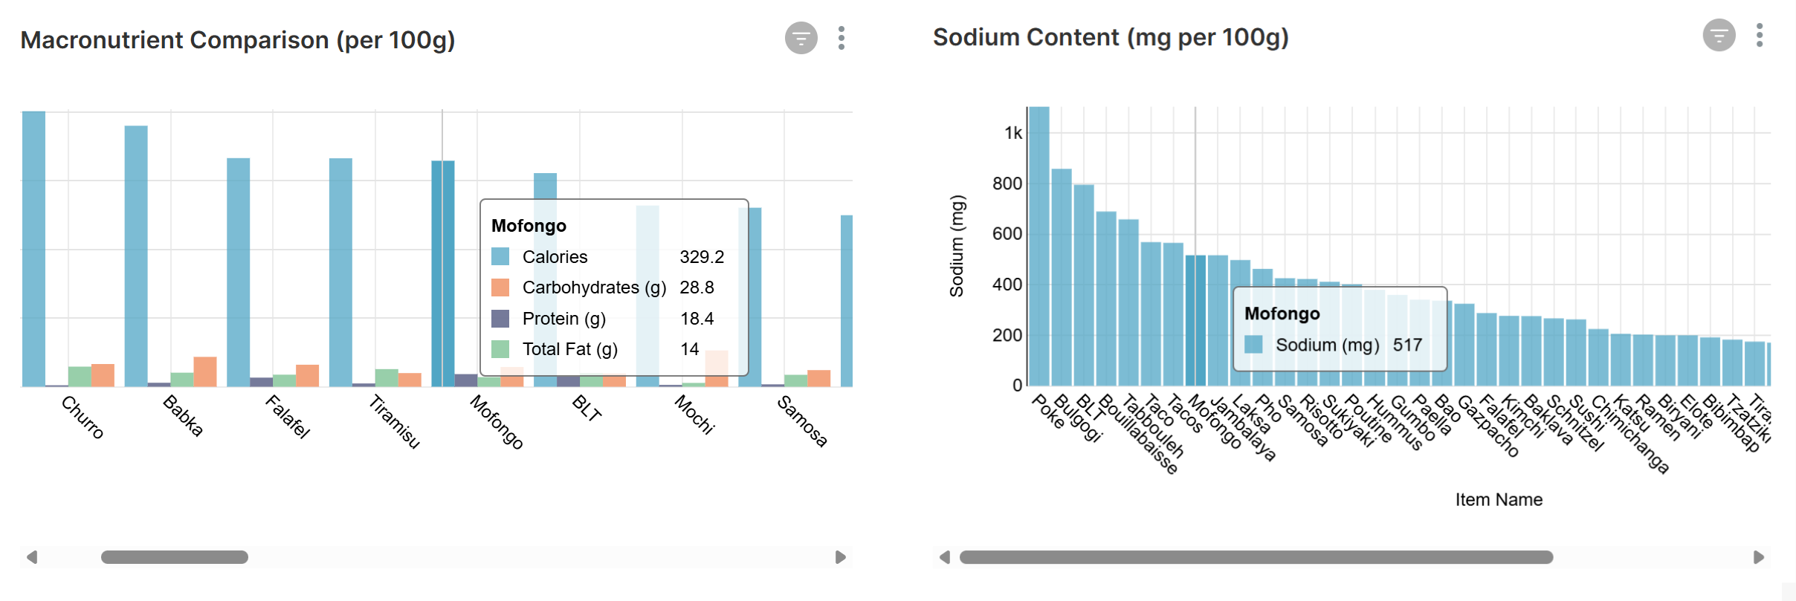Toggle the Total Fat (g) series swatch
This screenshot has width=1796, height=601.
pyautogui.click(x=501, y=348)
